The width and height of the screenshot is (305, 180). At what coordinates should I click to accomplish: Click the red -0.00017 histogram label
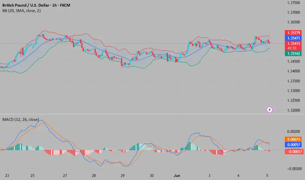coord(294,152)
